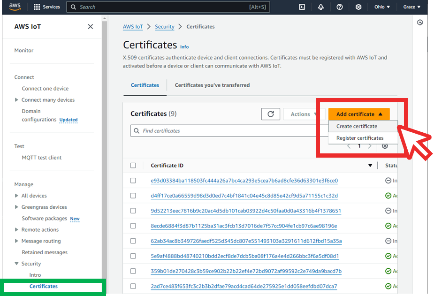
Task: Sort by Certificate ID column arrow
Action: tap(370, 166)
